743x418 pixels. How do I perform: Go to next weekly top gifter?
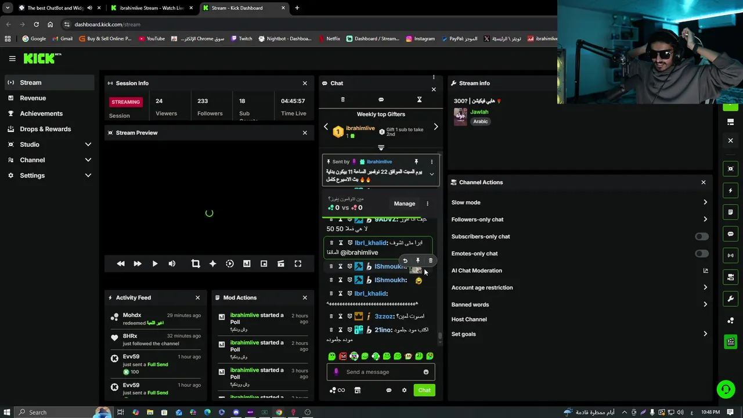point(436,127)
